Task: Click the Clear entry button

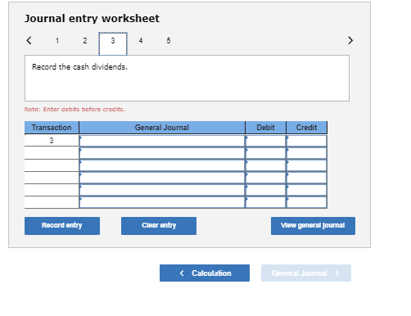Action: [159, 226]
